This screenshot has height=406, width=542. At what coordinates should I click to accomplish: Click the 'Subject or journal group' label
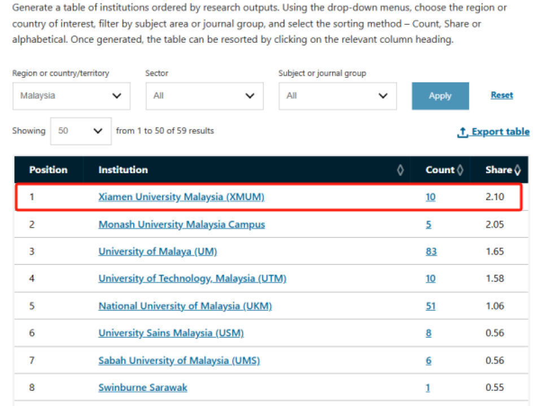[322, 73]
